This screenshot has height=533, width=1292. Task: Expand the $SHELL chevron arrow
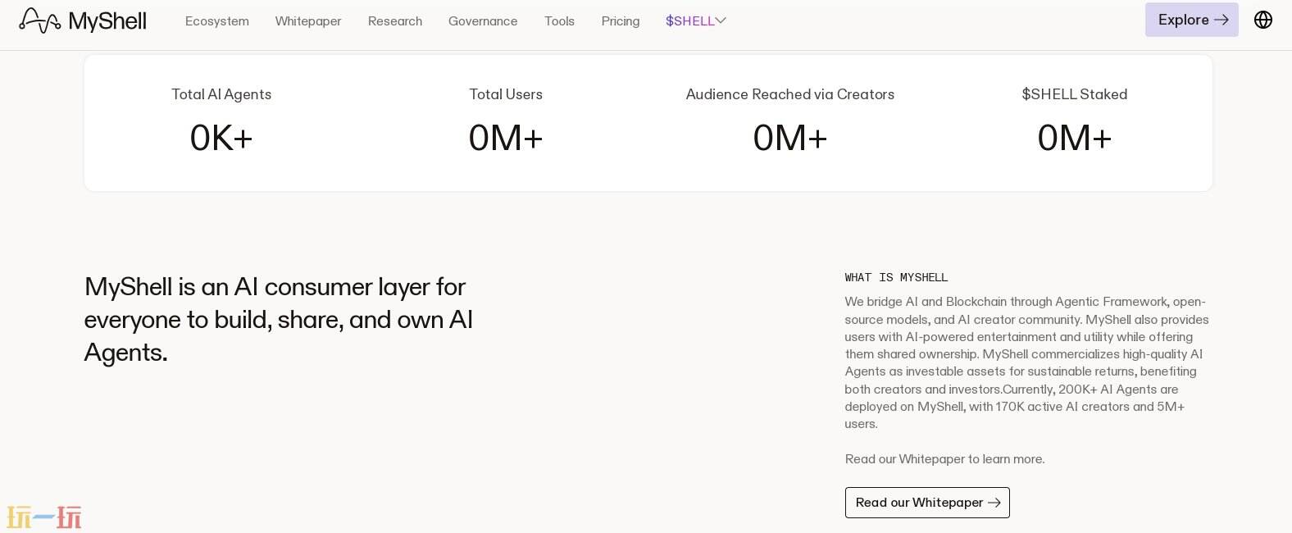pyautogui.click(x=721, y=20)
